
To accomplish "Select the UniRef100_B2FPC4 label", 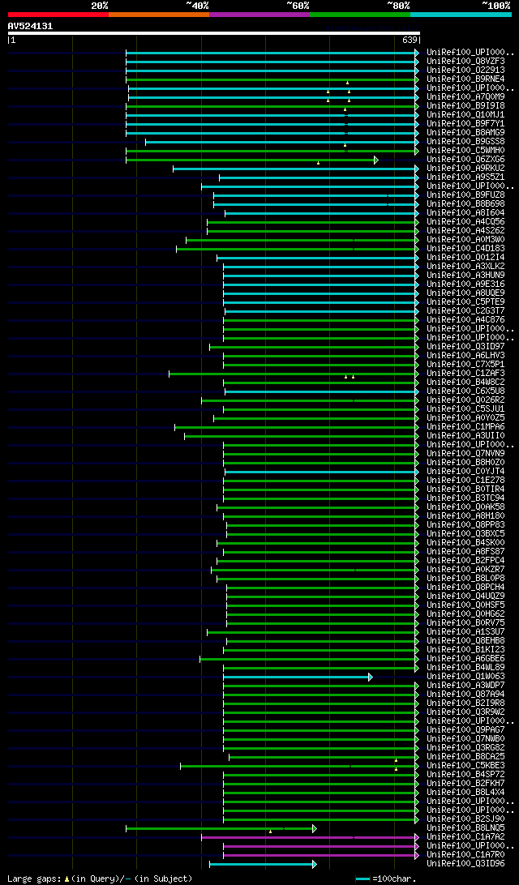I will point(466,561).
